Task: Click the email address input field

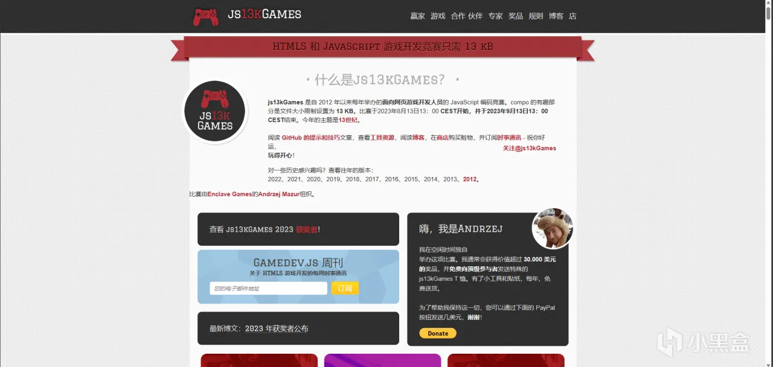Action: (268, 289)
